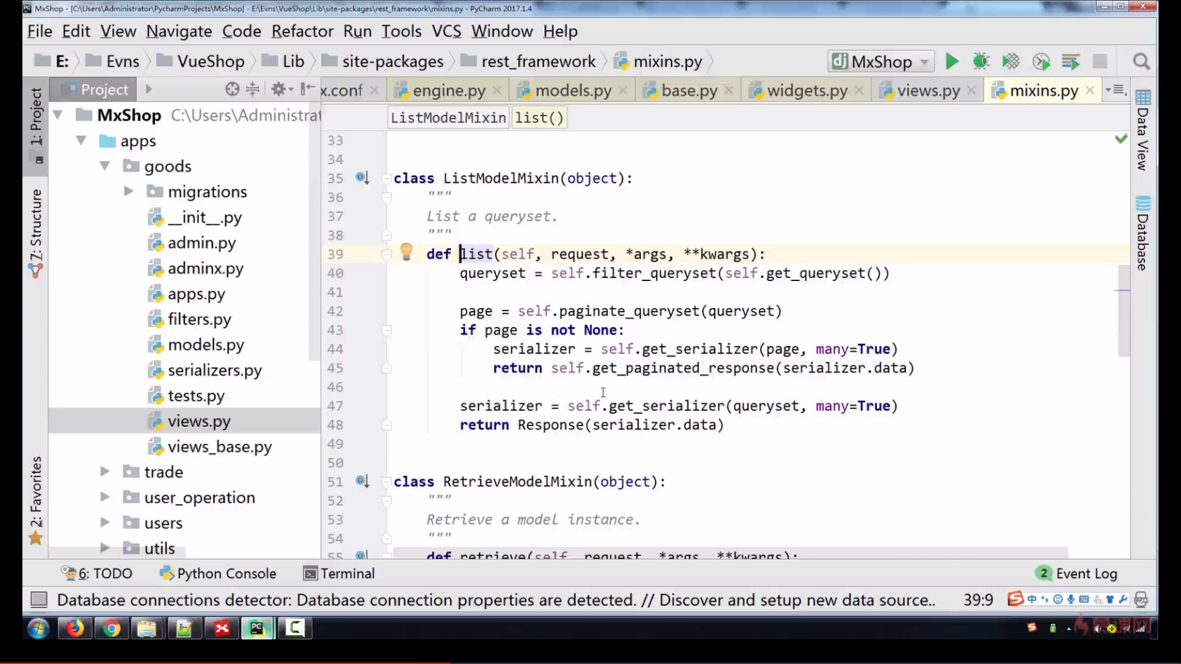Open Search Everywhere magnifier icon
Image resolution: width=1181 pixels, height=664 pixels.
pyautogui.click(x=1141, y=61)
